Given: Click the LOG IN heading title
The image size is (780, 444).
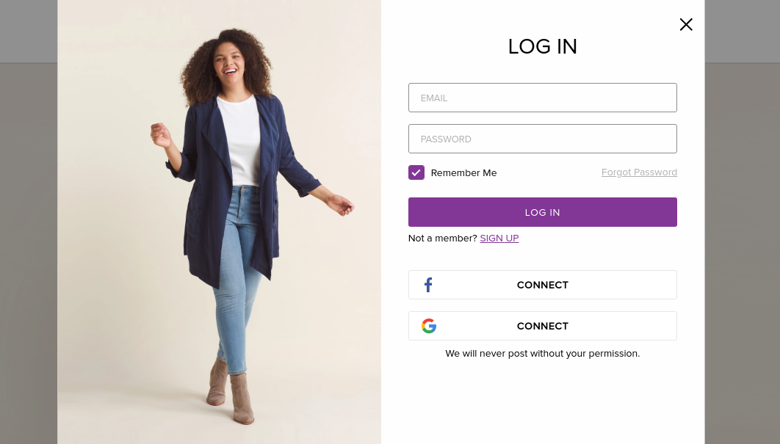Looking at the screenshot, I should (543, 47).
